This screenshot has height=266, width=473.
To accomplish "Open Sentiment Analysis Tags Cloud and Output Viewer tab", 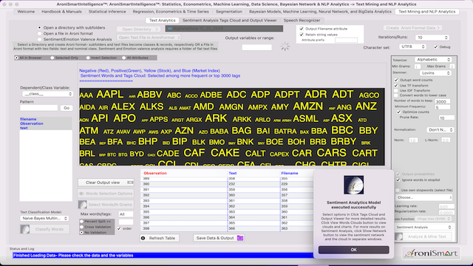I will pos(230,20).
